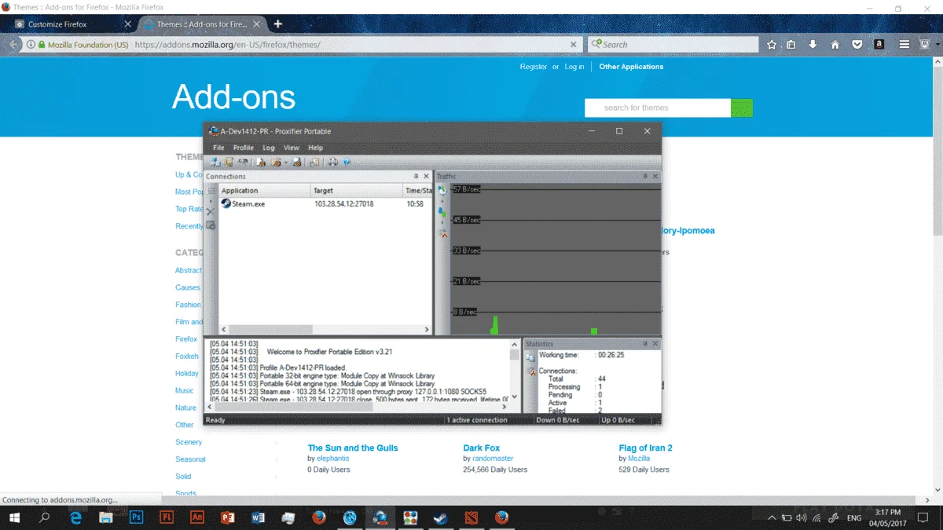Bookmark this page with the Firefox star icon
The image size is (943, 530).
point(772,45)
